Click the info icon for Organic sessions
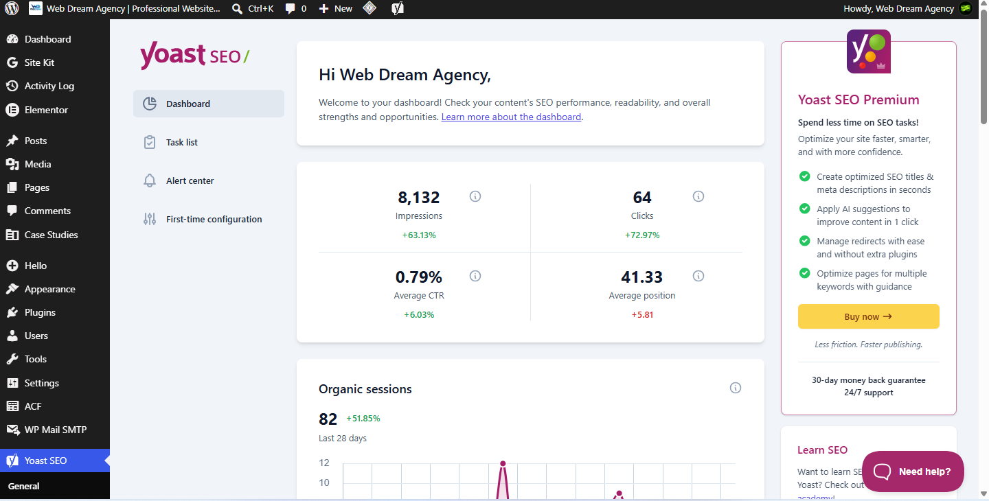 (x=736, y=388)
